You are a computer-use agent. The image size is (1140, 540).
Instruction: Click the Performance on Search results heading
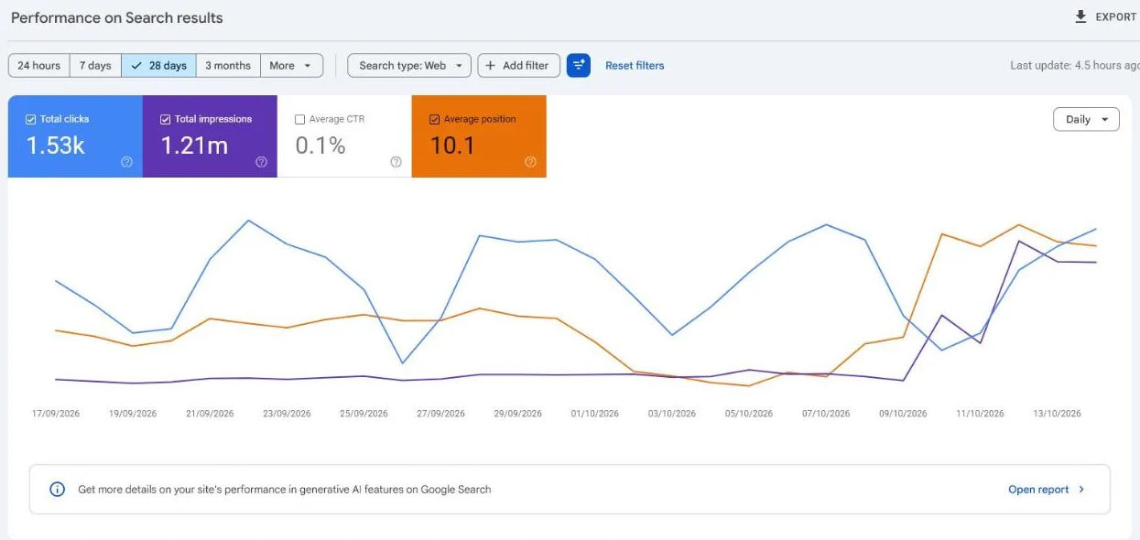[116, 17]
